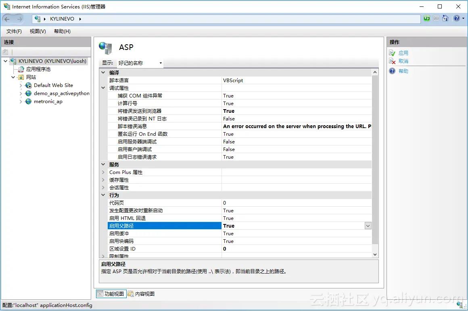Collapse the 调试属性 group
Viewport: 468px width, 311px height.
103,88
